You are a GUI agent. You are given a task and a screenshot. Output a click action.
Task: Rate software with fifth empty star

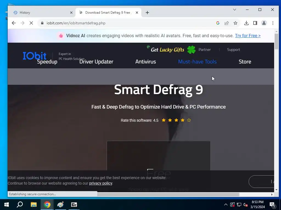pos(189,120)
